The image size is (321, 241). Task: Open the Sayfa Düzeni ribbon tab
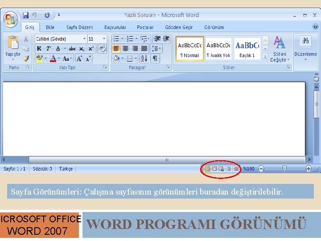[x=79, y=27]
